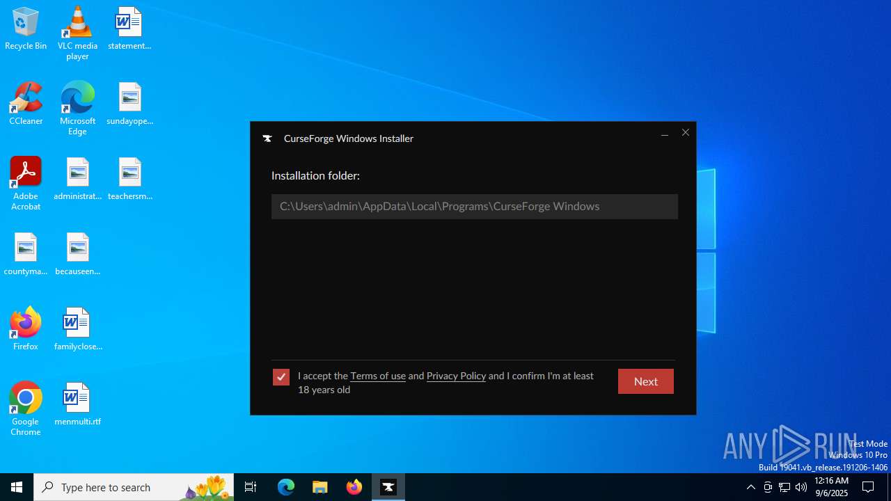This screenshot has height=501, width=891.
Task: Uncheck the accept terms checkbox
Action: (x=281, y=377)
